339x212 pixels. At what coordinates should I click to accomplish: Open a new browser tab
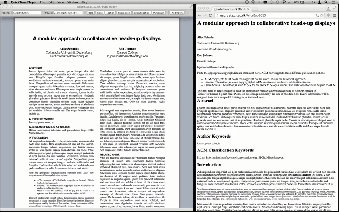click(x=255, y=9)
